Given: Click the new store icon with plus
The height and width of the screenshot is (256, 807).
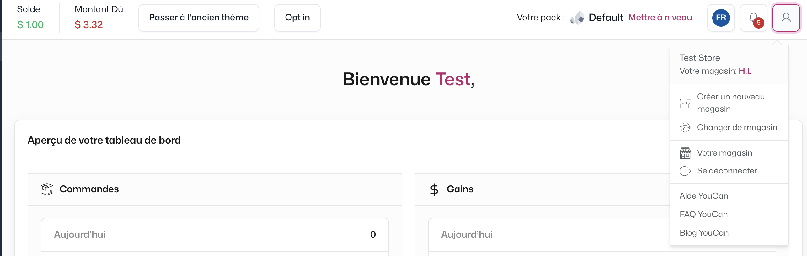Looking at the screenshot, I should pyautogui.click(x=685, y=103).
